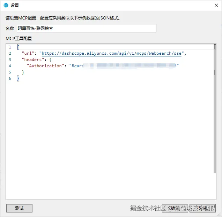Click the closing brace on line 5

pos(23,72)
